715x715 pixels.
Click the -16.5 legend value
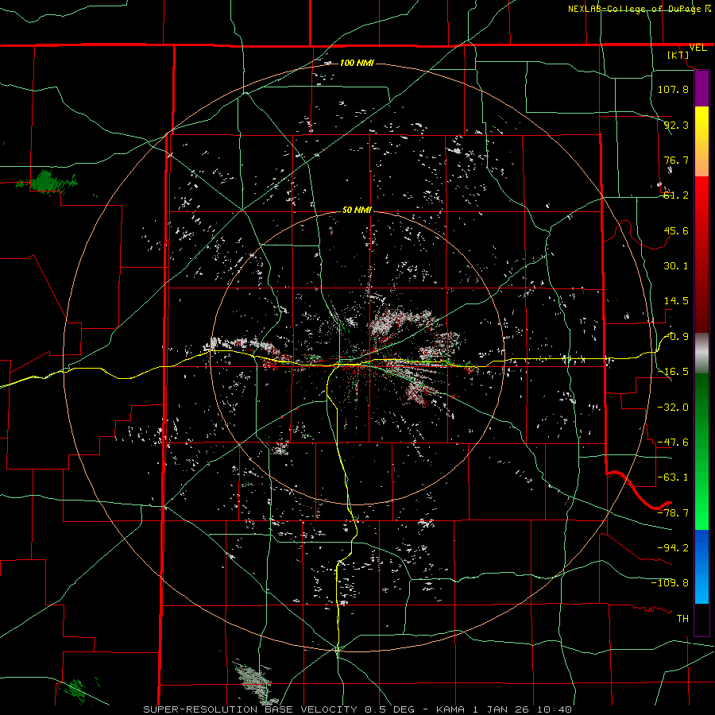673,372
